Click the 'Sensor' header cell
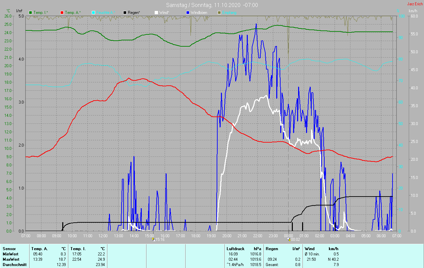Screen dimensions: 424x268 (x=9, y=249)
